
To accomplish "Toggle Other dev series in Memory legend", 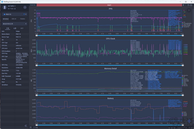I will tap(185, 86).
